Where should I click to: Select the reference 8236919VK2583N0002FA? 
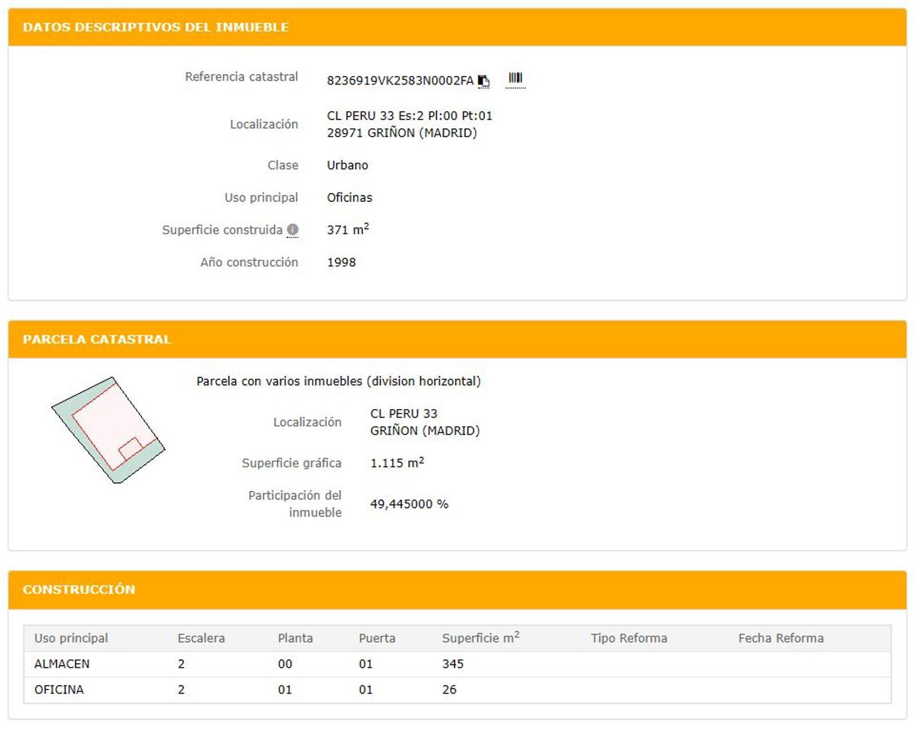(x=400, y=81)
